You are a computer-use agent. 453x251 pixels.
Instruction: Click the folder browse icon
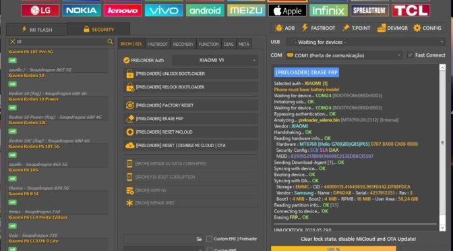pyautogui.click(x=199, y=239)
